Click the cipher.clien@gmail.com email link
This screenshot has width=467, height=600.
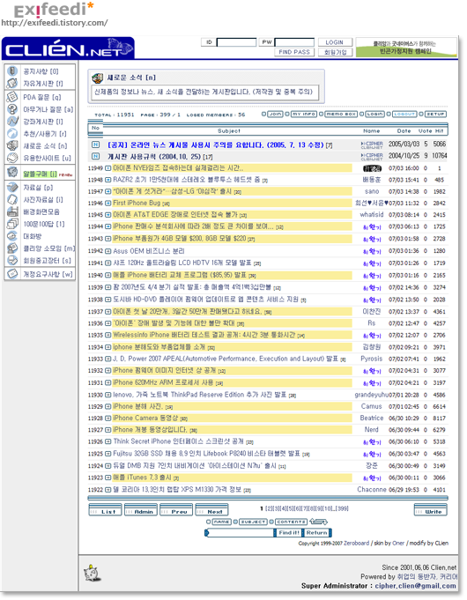(x=415, y=586)
